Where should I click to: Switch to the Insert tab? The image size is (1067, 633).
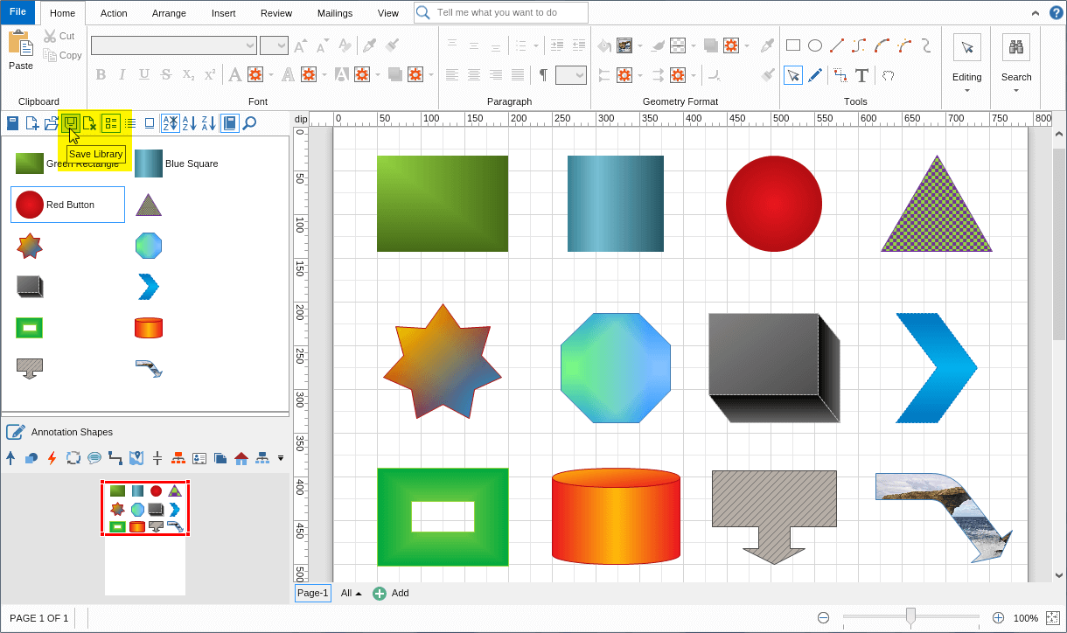click(223, 13)
